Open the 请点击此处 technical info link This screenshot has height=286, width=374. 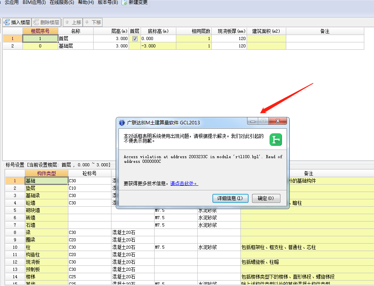click(184, 183)
